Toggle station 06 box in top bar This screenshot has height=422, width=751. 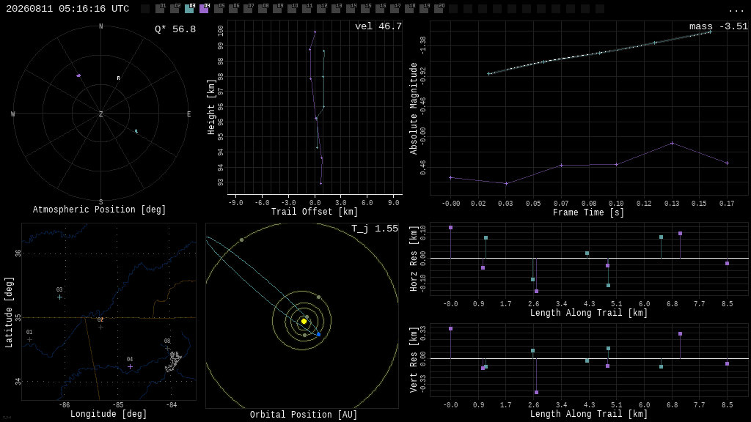pos(233,9)
